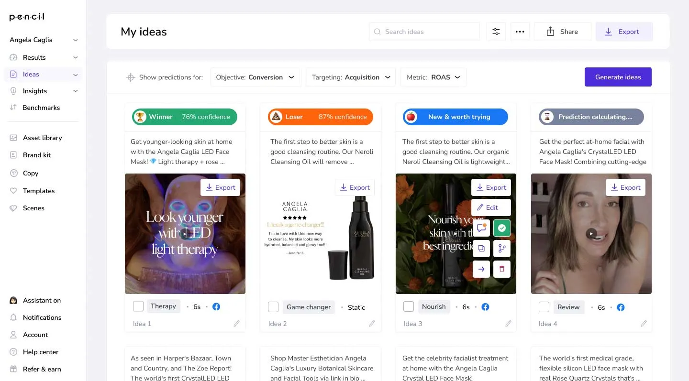
Task: Click the comment icon on Idea 3
Action: pyautogui.click(x=481, y=228)
